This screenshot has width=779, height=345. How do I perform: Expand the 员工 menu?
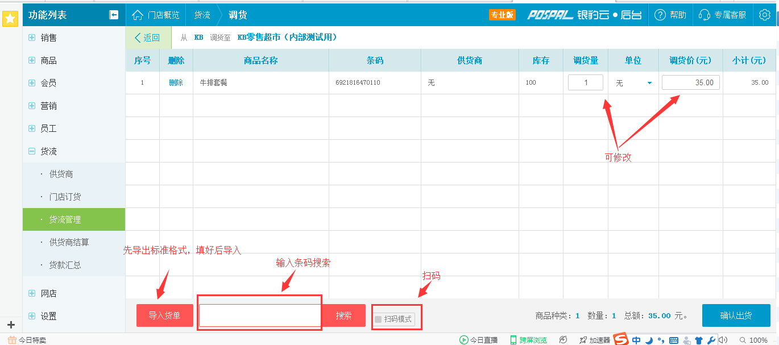[32, 128]
